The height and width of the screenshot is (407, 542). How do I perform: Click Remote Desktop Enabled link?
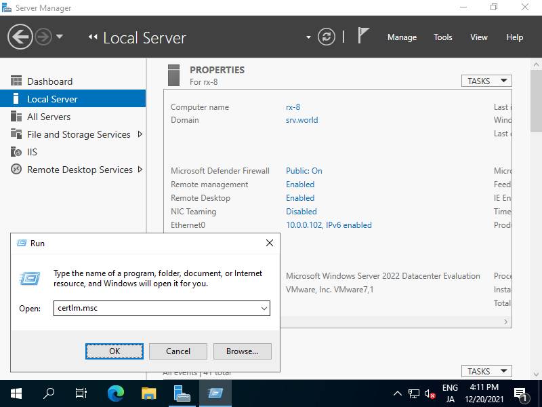pos(300,197)
